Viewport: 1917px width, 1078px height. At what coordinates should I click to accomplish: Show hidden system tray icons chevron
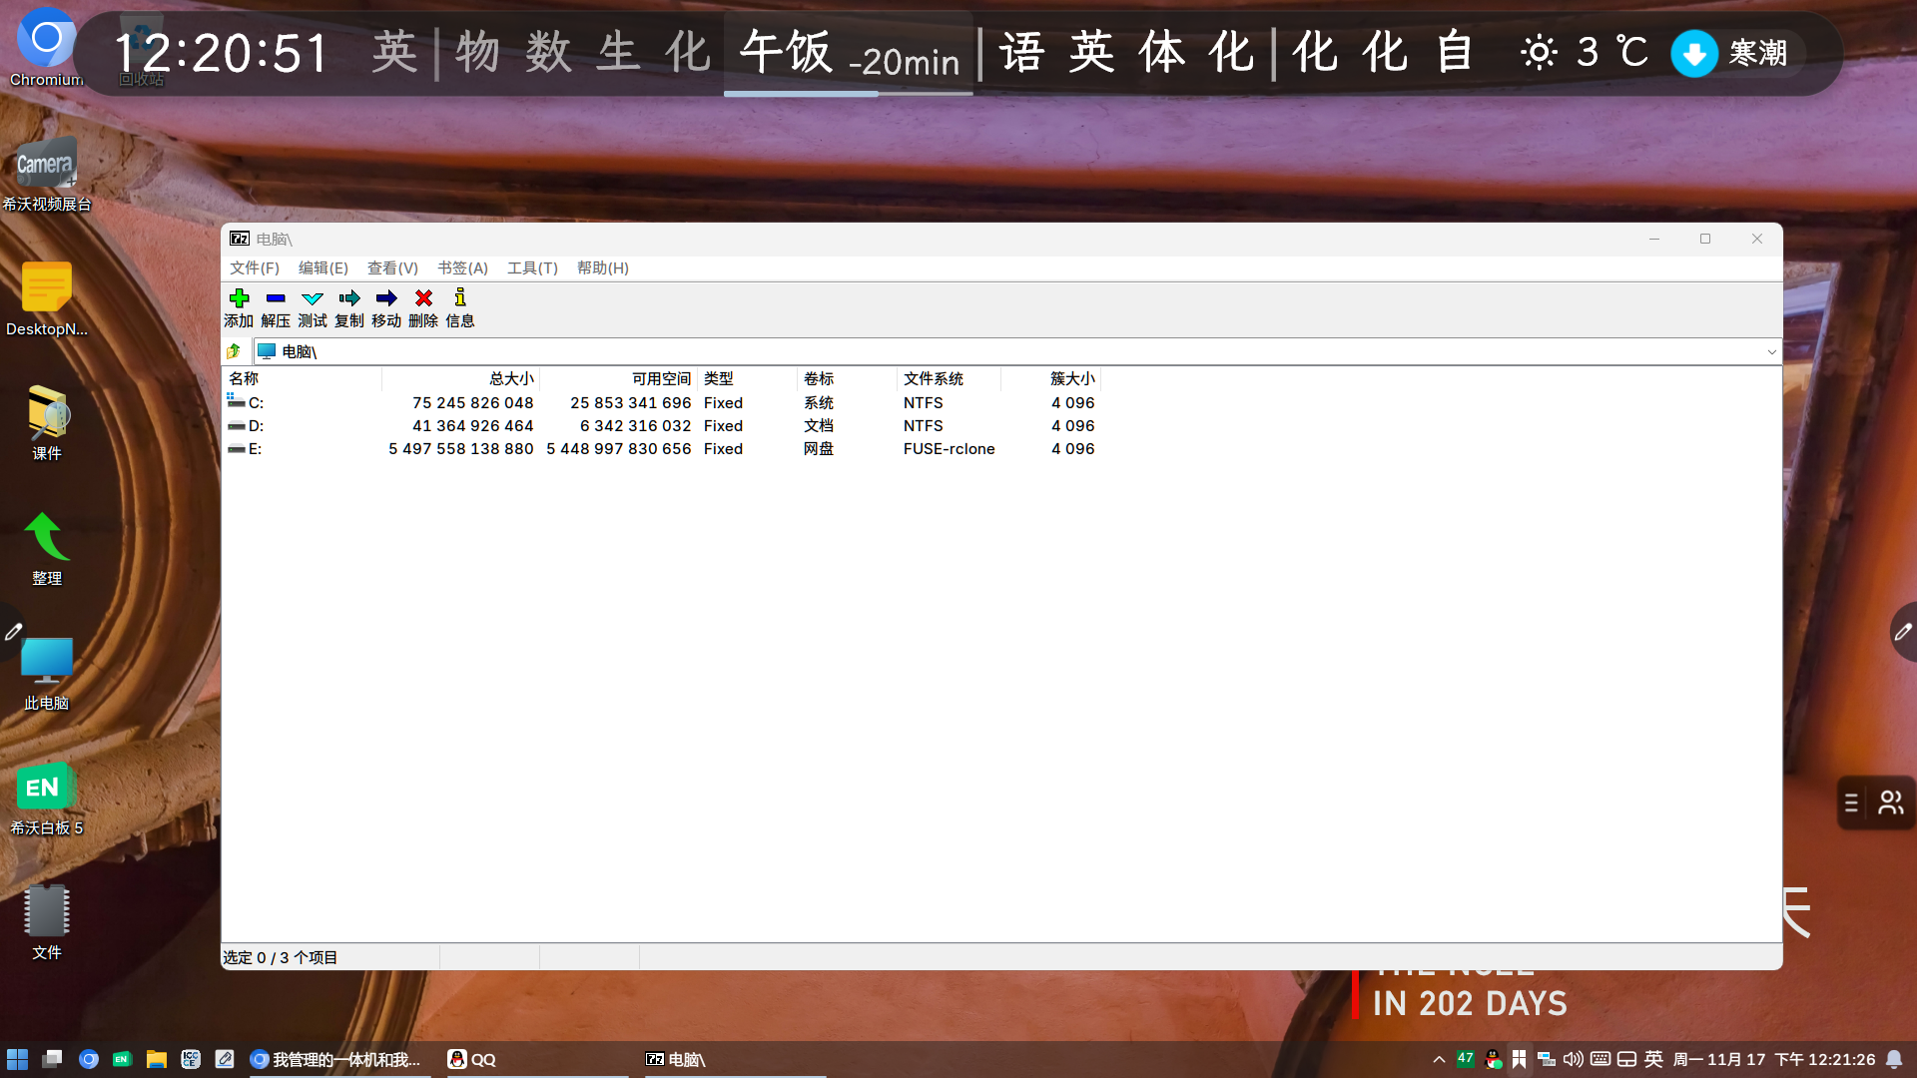pyautogui.click(x=1439, y=1060)
